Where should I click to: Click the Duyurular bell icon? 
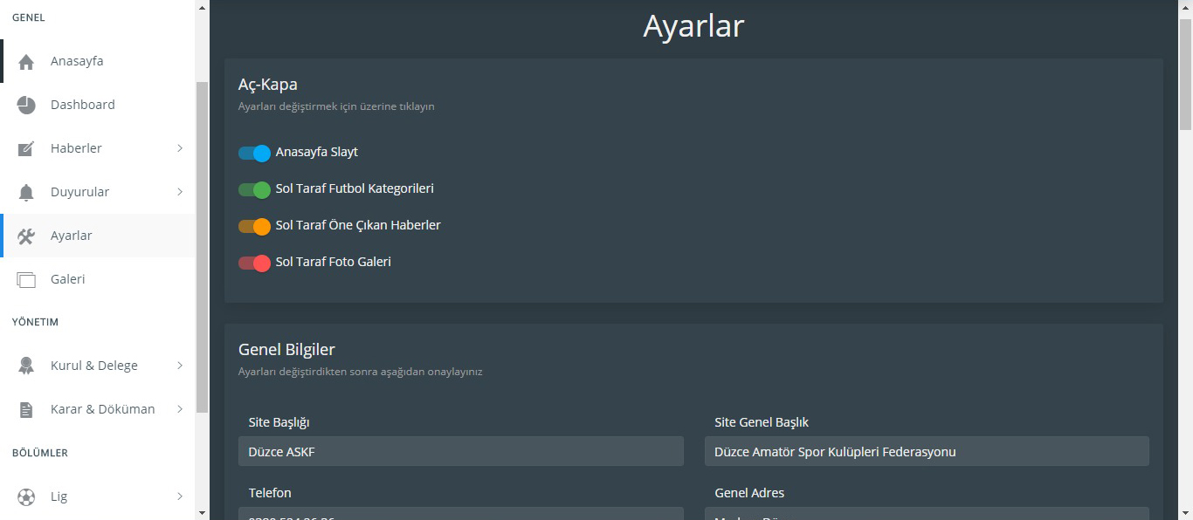(x=26, y=193)
